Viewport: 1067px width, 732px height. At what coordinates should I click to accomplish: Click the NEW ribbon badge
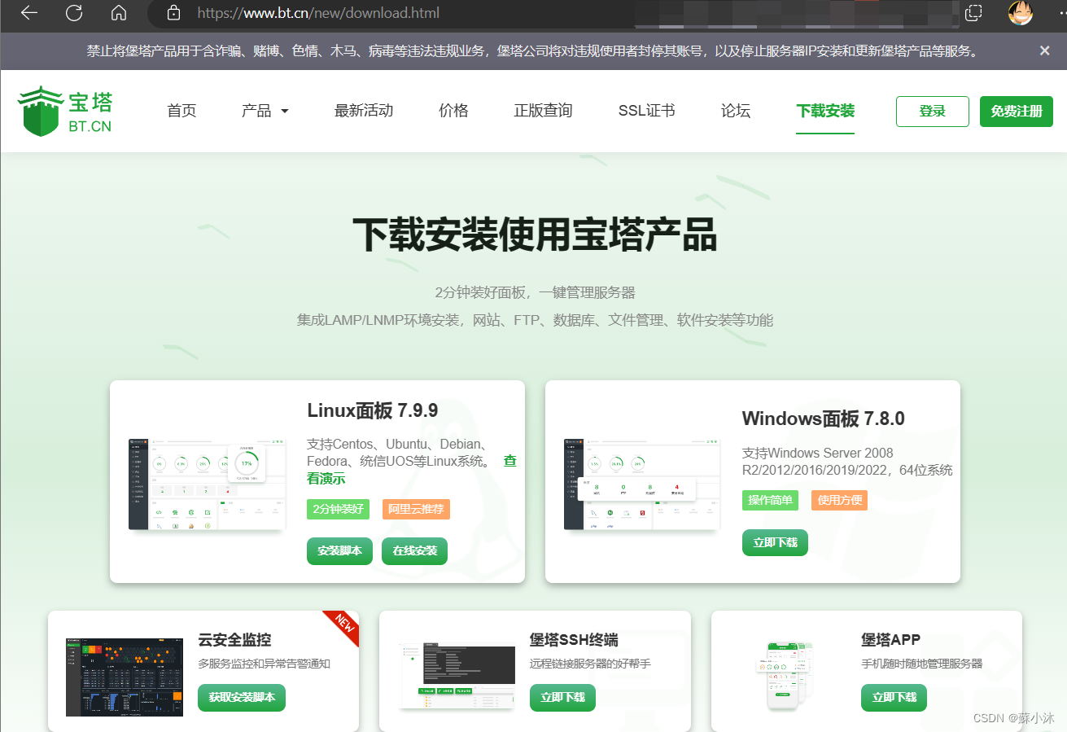click(x=343, y=625)
